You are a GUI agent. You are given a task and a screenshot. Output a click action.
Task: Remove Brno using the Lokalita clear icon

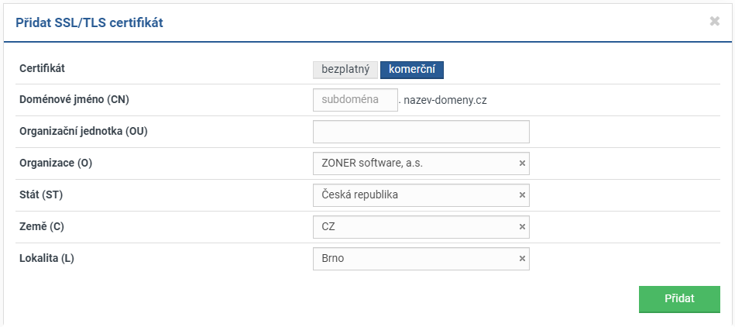(522, 259)
